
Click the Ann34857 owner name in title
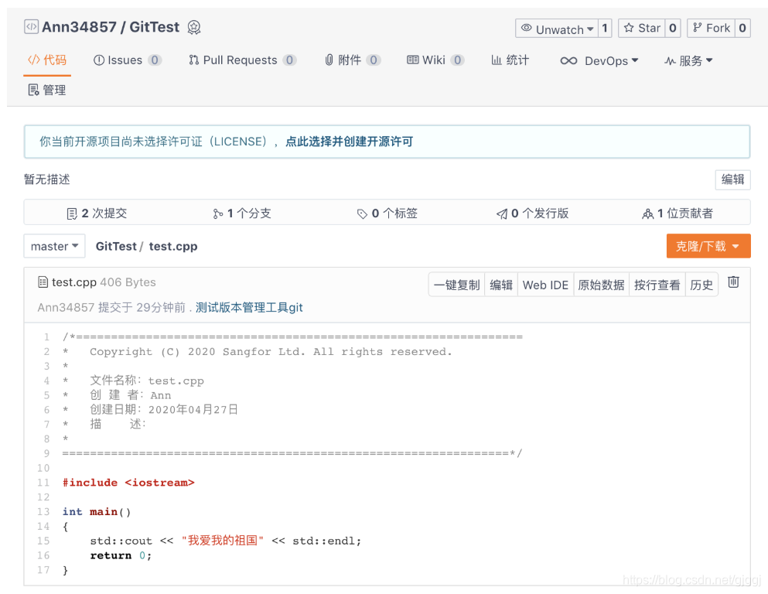point(79,27)
